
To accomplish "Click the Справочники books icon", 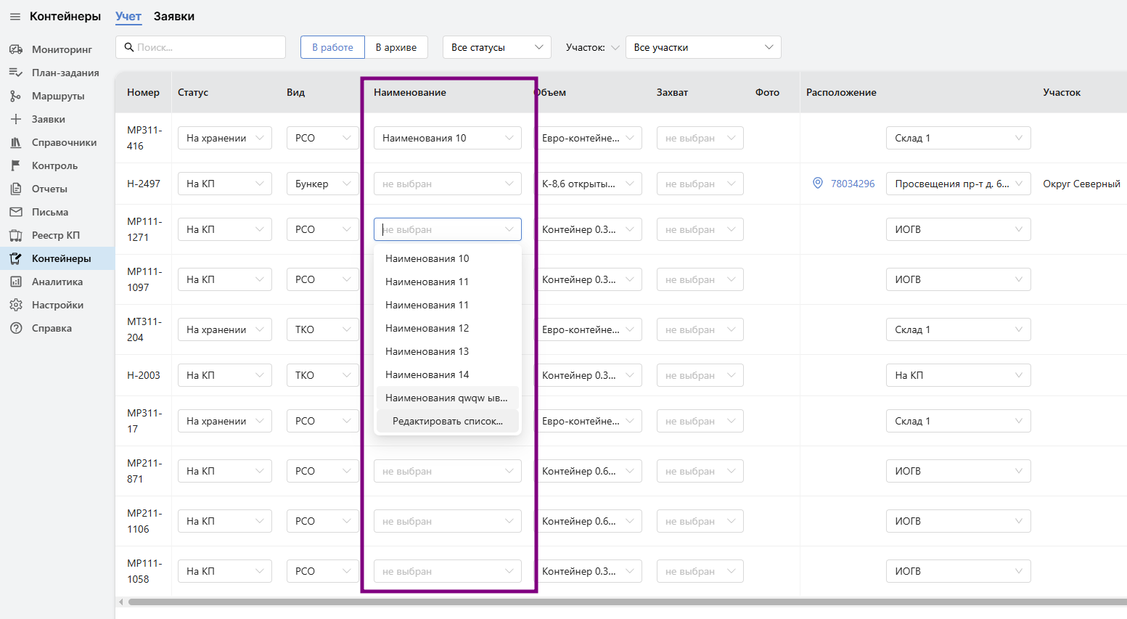I will pyautogui.click(x=15, y=142).
